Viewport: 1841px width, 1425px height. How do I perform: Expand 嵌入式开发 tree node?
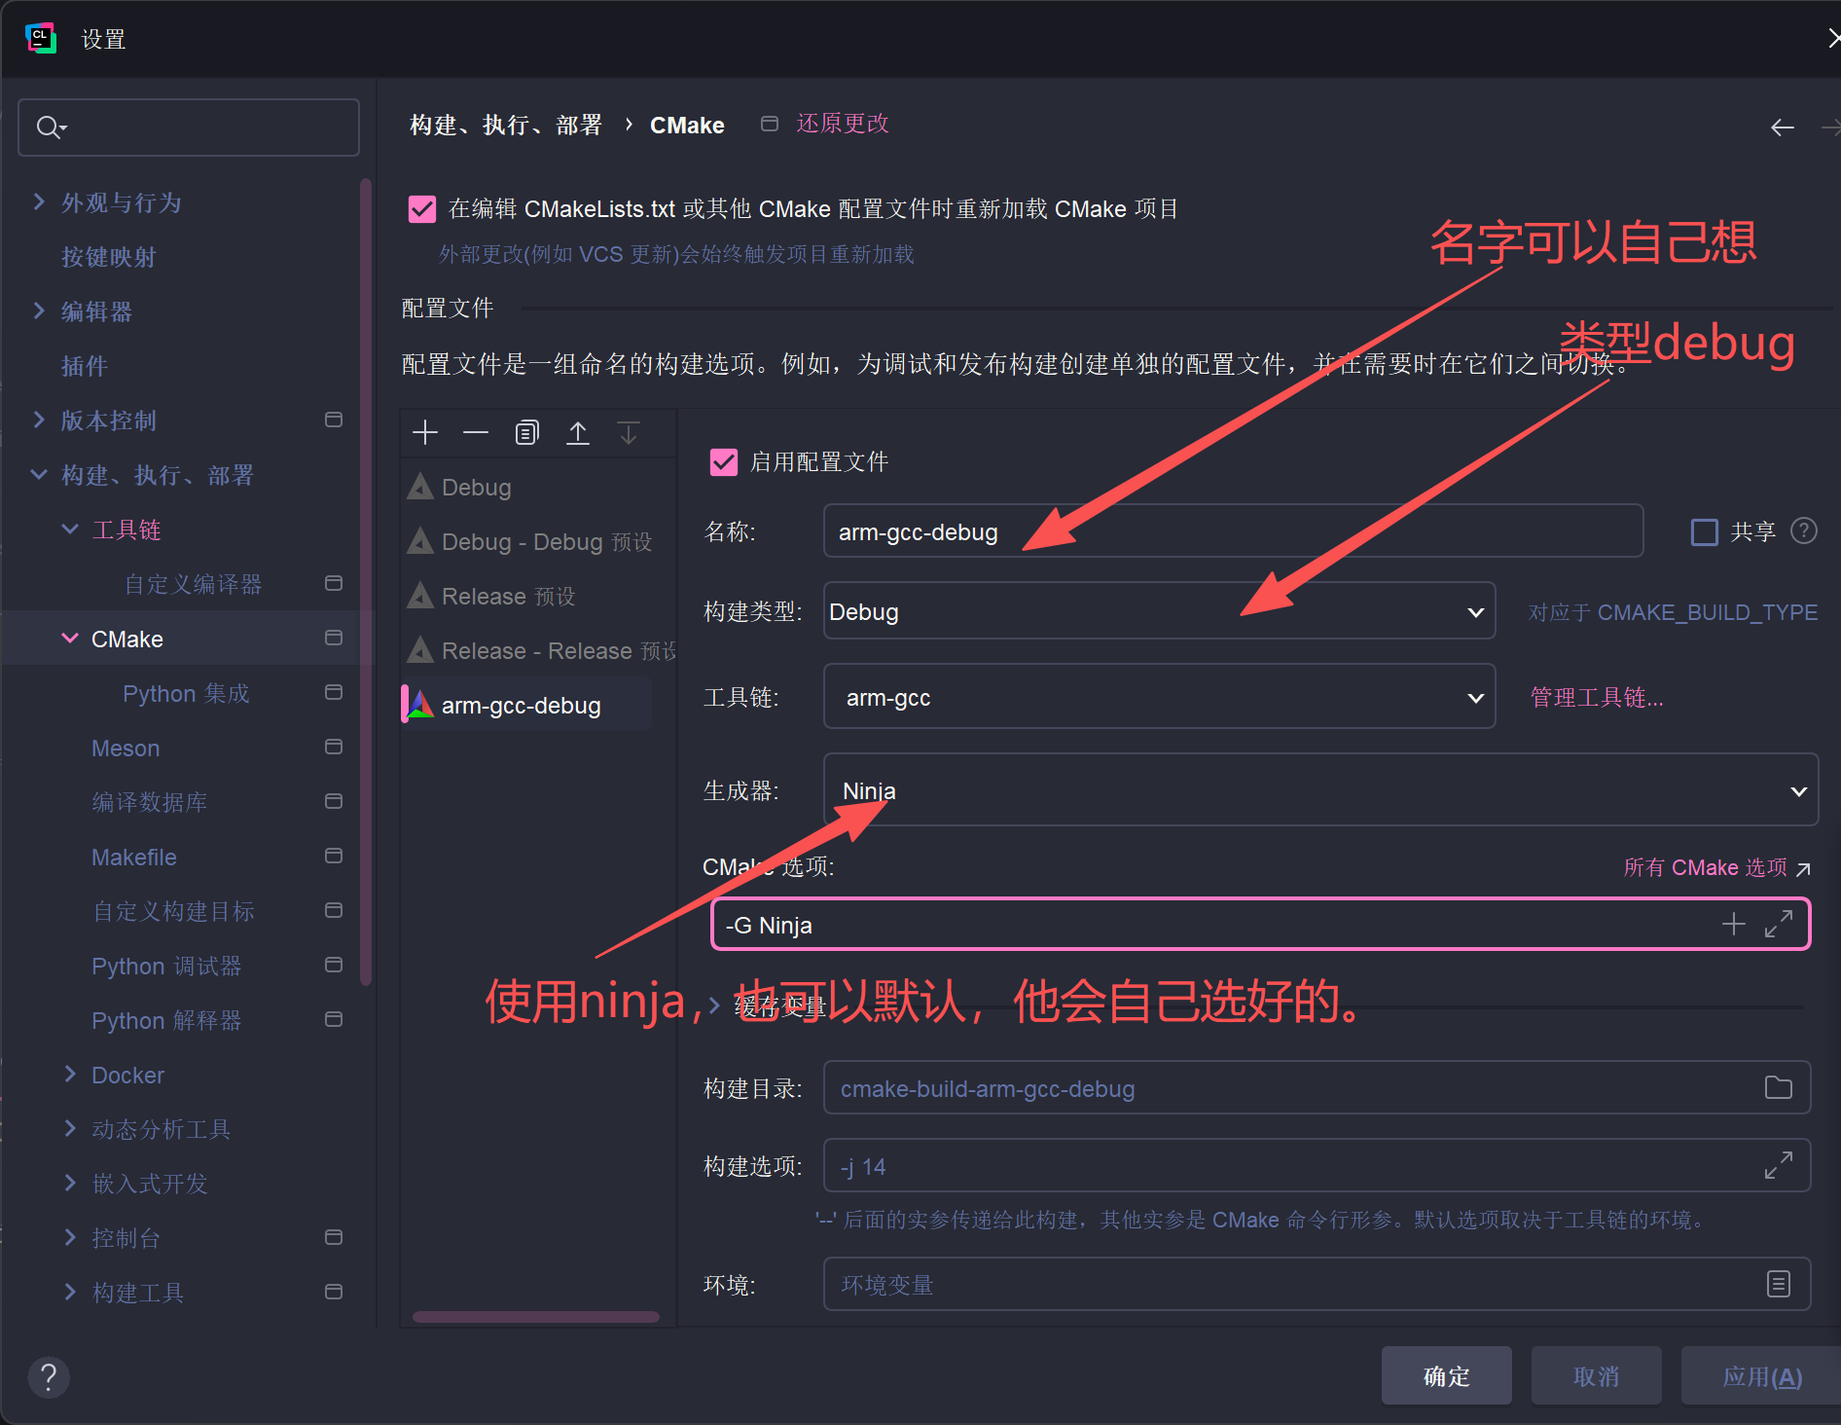point(70,1183)
